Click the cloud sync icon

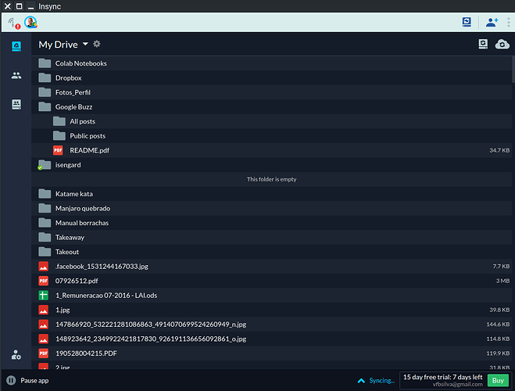pyautogui.click(x=502, y=44)
